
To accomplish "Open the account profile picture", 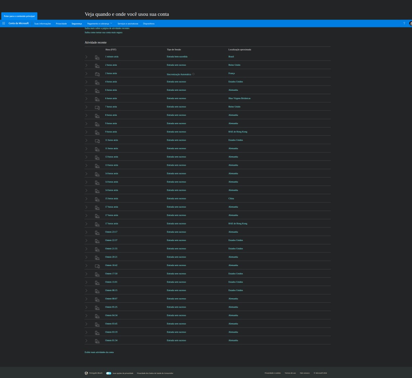I will click(x=411, y=23).
